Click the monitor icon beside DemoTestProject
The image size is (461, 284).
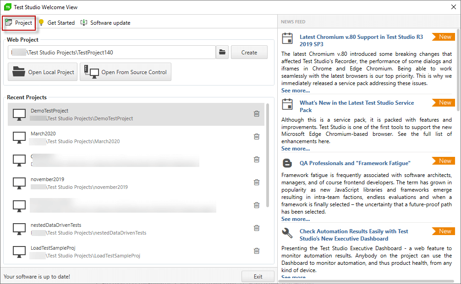pyautogui.click(x=19, y=114)
